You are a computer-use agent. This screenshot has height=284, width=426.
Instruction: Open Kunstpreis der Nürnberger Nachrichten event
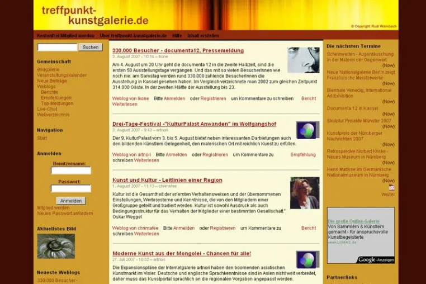pos(354,136)
